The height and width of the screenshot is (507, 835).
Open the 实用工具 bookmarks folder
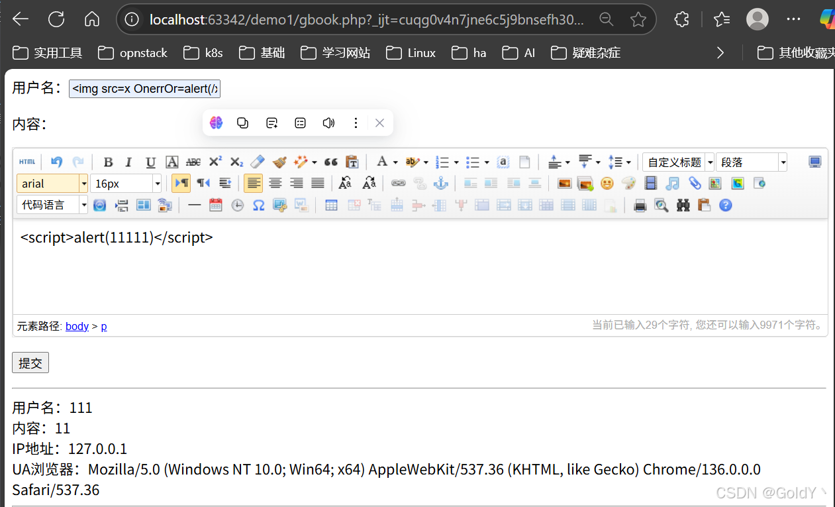(47, 53)
